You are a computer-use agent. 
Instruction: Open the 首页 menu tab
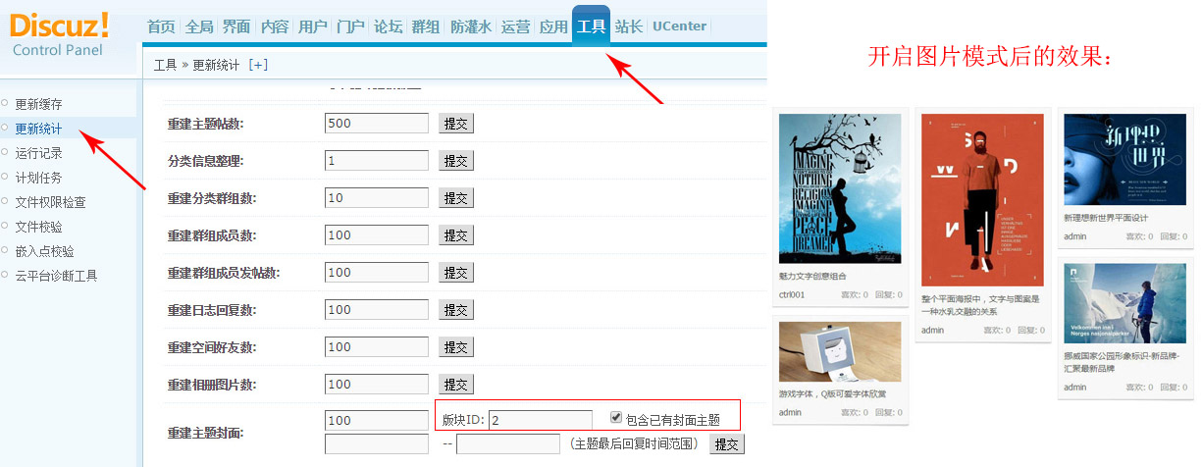161,26
